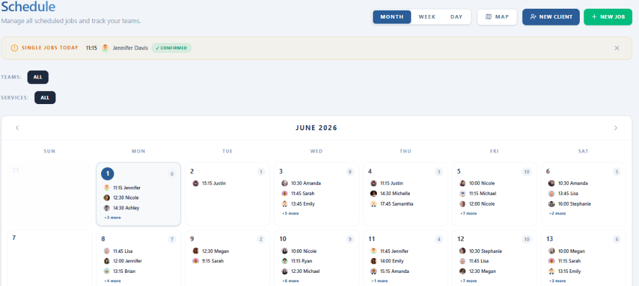Click Justin's avatar on June 2

(195, 183)
